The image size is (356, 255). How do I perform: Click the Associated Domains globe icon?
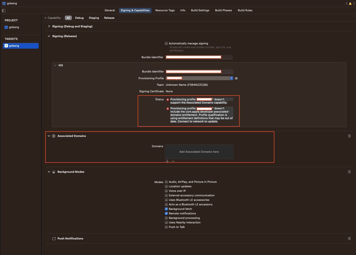(x=54, y=136)
